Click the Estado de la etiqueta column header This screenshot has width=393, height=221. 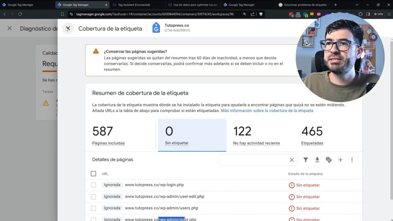pyautogui.click(x=305, y=174)
